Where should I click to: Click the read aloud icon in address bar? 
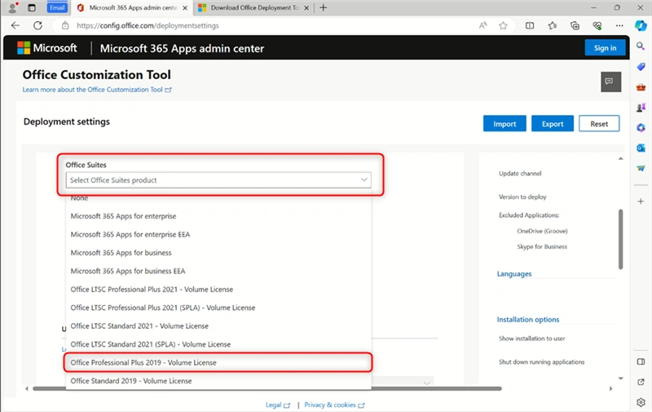(x=482, y=25)
